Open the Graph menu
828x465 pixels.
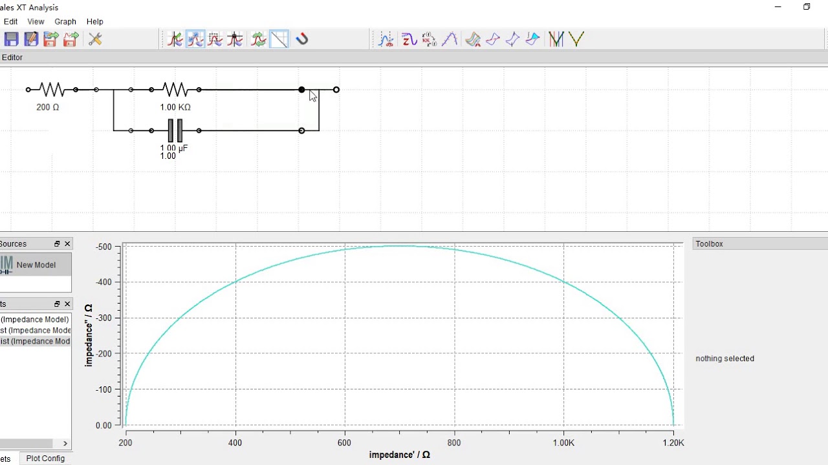click(65, 21)
